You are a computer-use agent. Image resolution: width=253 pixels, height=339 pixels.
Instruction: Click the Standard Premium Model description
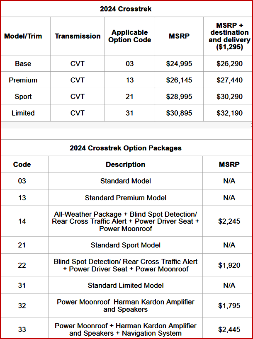coord(125,198)
